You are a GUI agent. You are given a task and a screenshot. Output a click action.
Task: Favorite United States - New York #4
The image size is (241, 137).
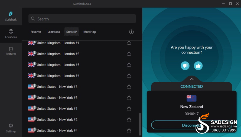pyautogui.click(x=129, y=131)
